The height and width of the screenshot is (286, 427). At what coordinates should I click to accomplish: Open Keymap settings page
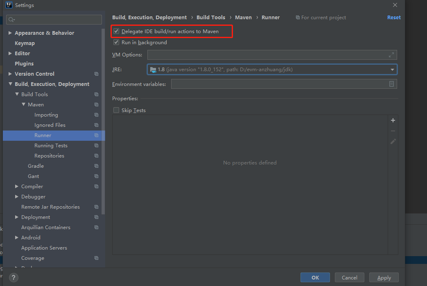click(25, 43)
